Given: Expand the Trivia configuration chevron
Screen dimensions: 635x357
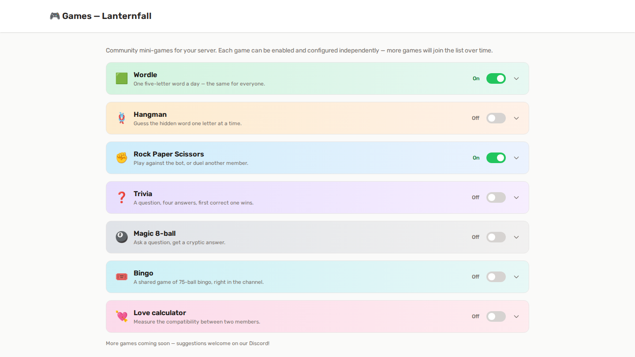Looking at the screenshot, I should tap(516, 197).
